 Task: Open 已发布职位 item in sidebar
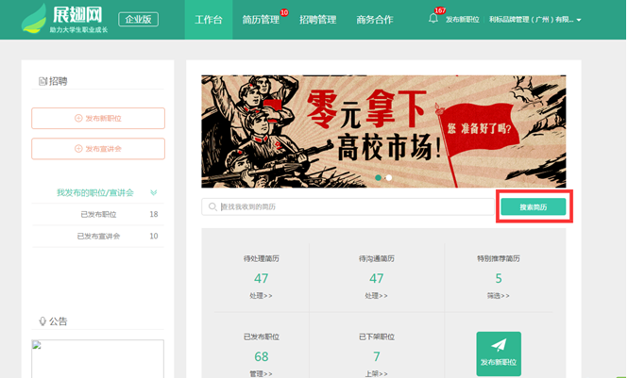pos(98,214)
